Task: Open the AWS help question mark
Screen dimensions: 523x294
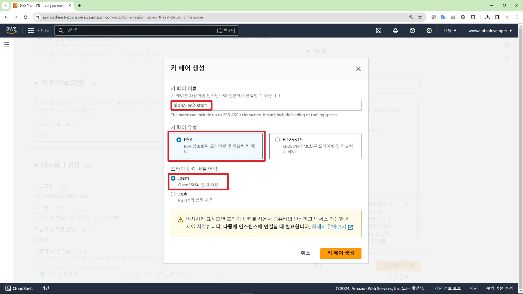Action: (x=412, y=30)
